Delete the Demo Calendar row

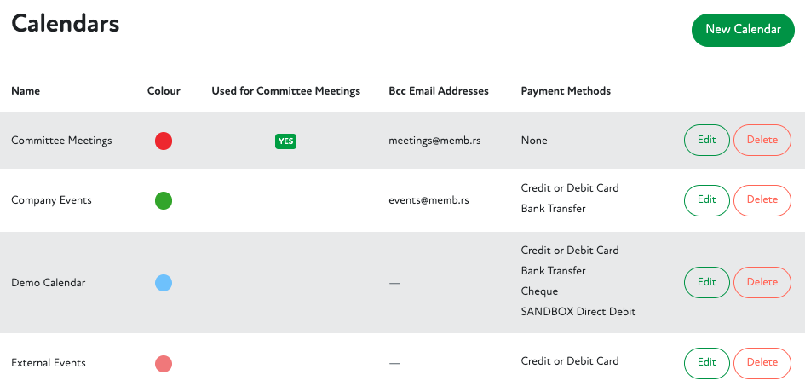(762, 282)
